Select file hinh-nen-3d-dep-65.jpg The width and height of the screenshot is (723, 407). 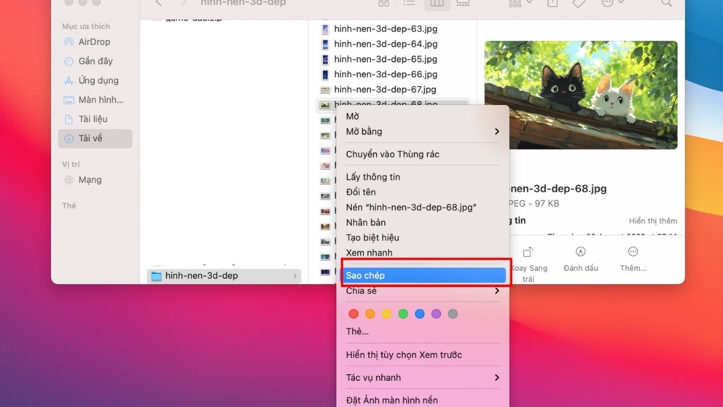pos(386,60)
